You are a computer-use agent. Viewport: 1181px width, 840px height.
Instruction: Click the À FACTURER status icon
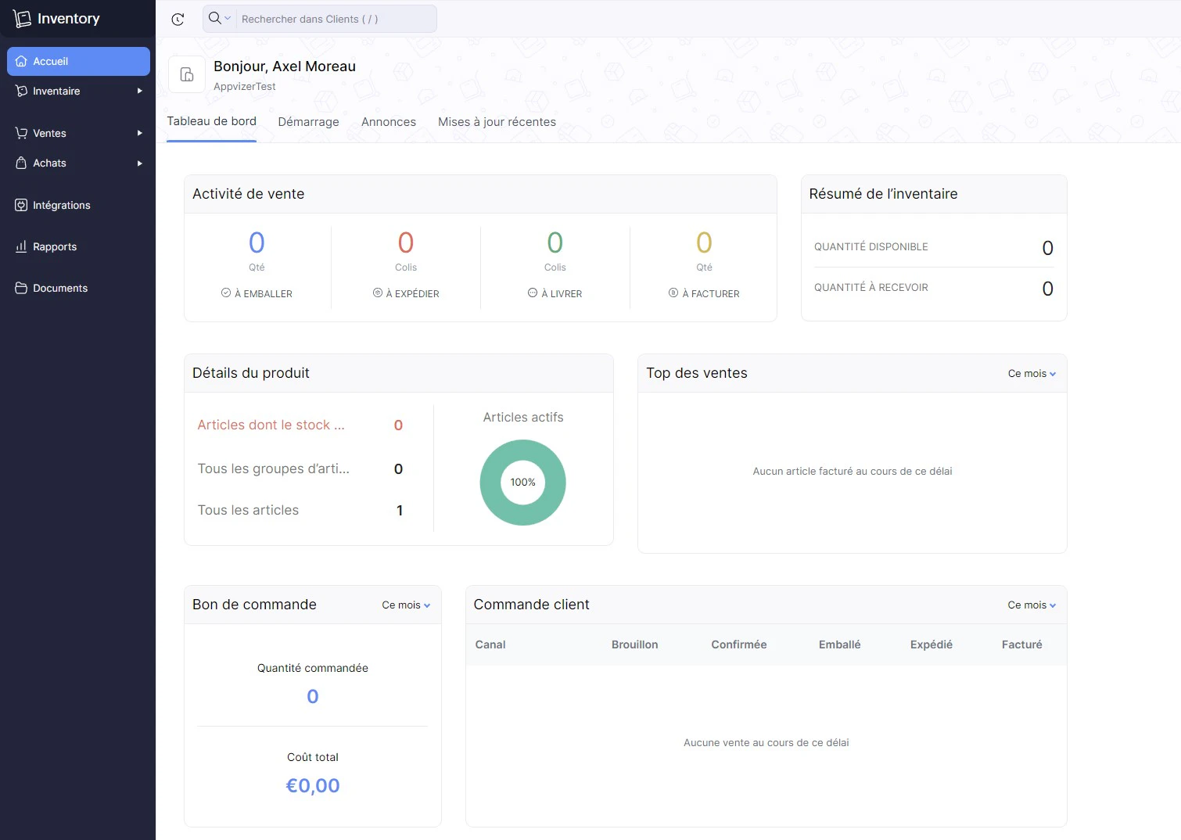673,293
